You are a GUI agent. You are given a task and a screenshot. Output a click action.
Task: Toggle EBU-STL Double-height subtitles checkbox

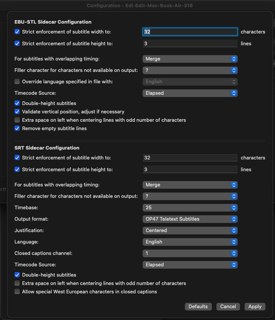[x=17, y=103]
